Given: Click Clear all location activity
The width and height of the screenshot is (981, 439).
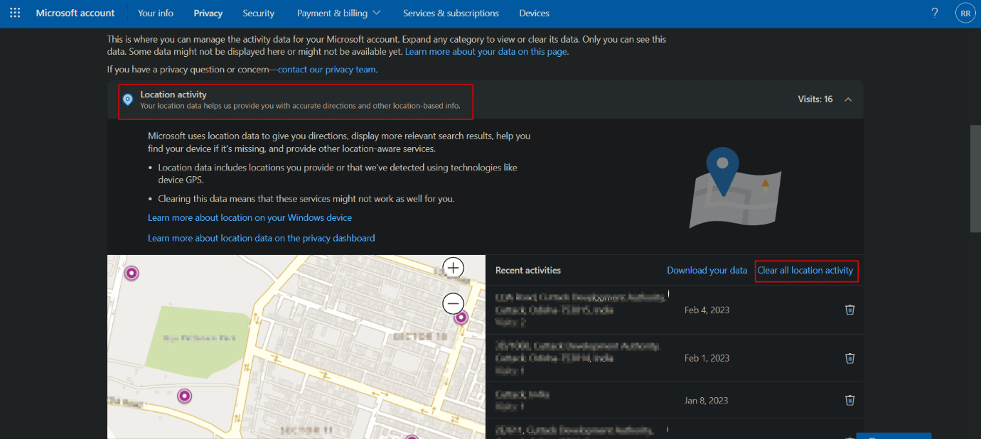Looking at the screenshot, I should point(805,270).
